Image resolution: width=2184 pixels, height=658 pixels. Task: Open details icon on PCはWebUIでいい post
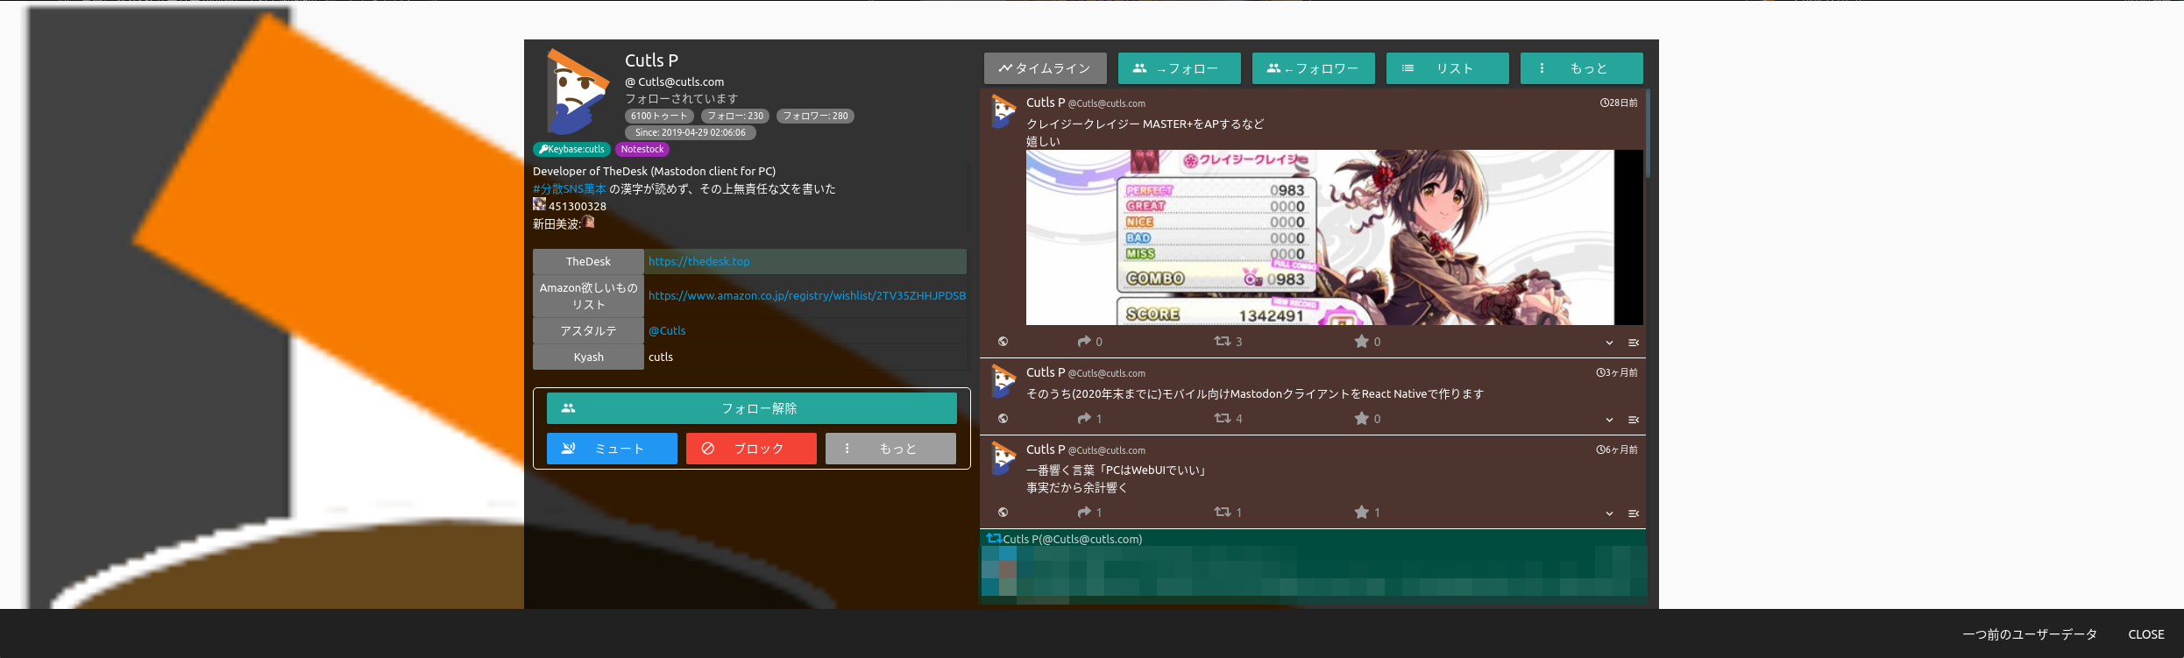point(1634,513)
